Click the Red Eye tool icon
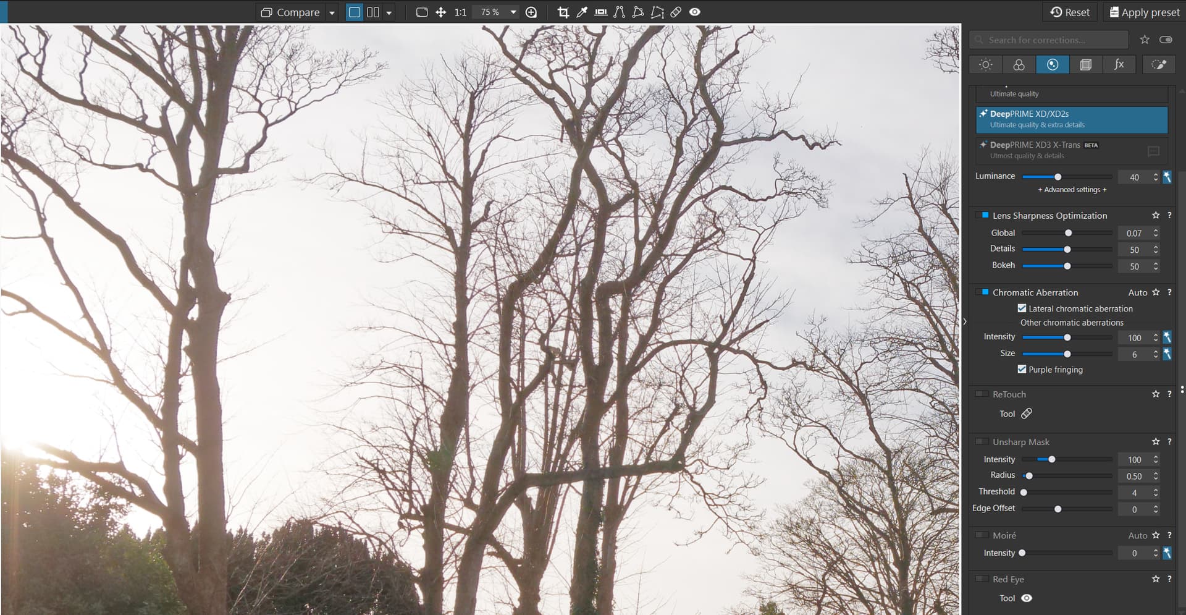This screenshot has height=615, width=1186. click(x=1026, y=598)
